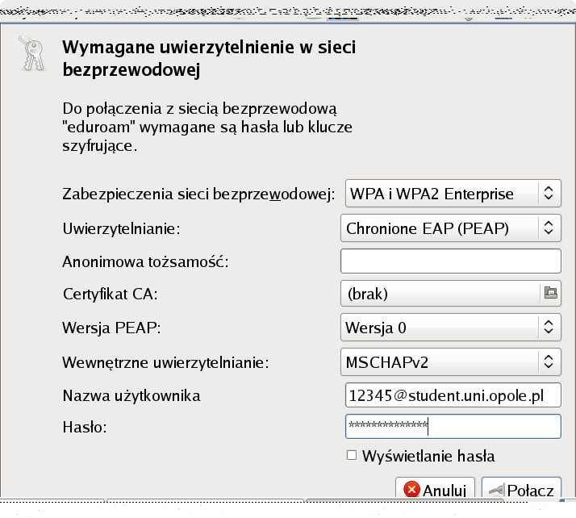Open the Uwierzytelnianie method dropdown
The width and height of the screenshot is (576, 518).
click(x=451, y=228)
